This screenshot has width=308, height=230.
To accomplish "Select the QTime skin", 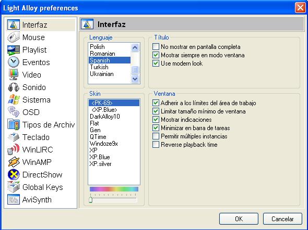I will [114, 137].
